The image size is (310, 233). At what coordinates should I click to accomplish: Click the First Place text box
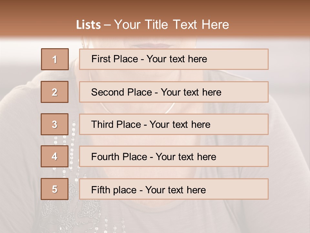coord(174,59)
